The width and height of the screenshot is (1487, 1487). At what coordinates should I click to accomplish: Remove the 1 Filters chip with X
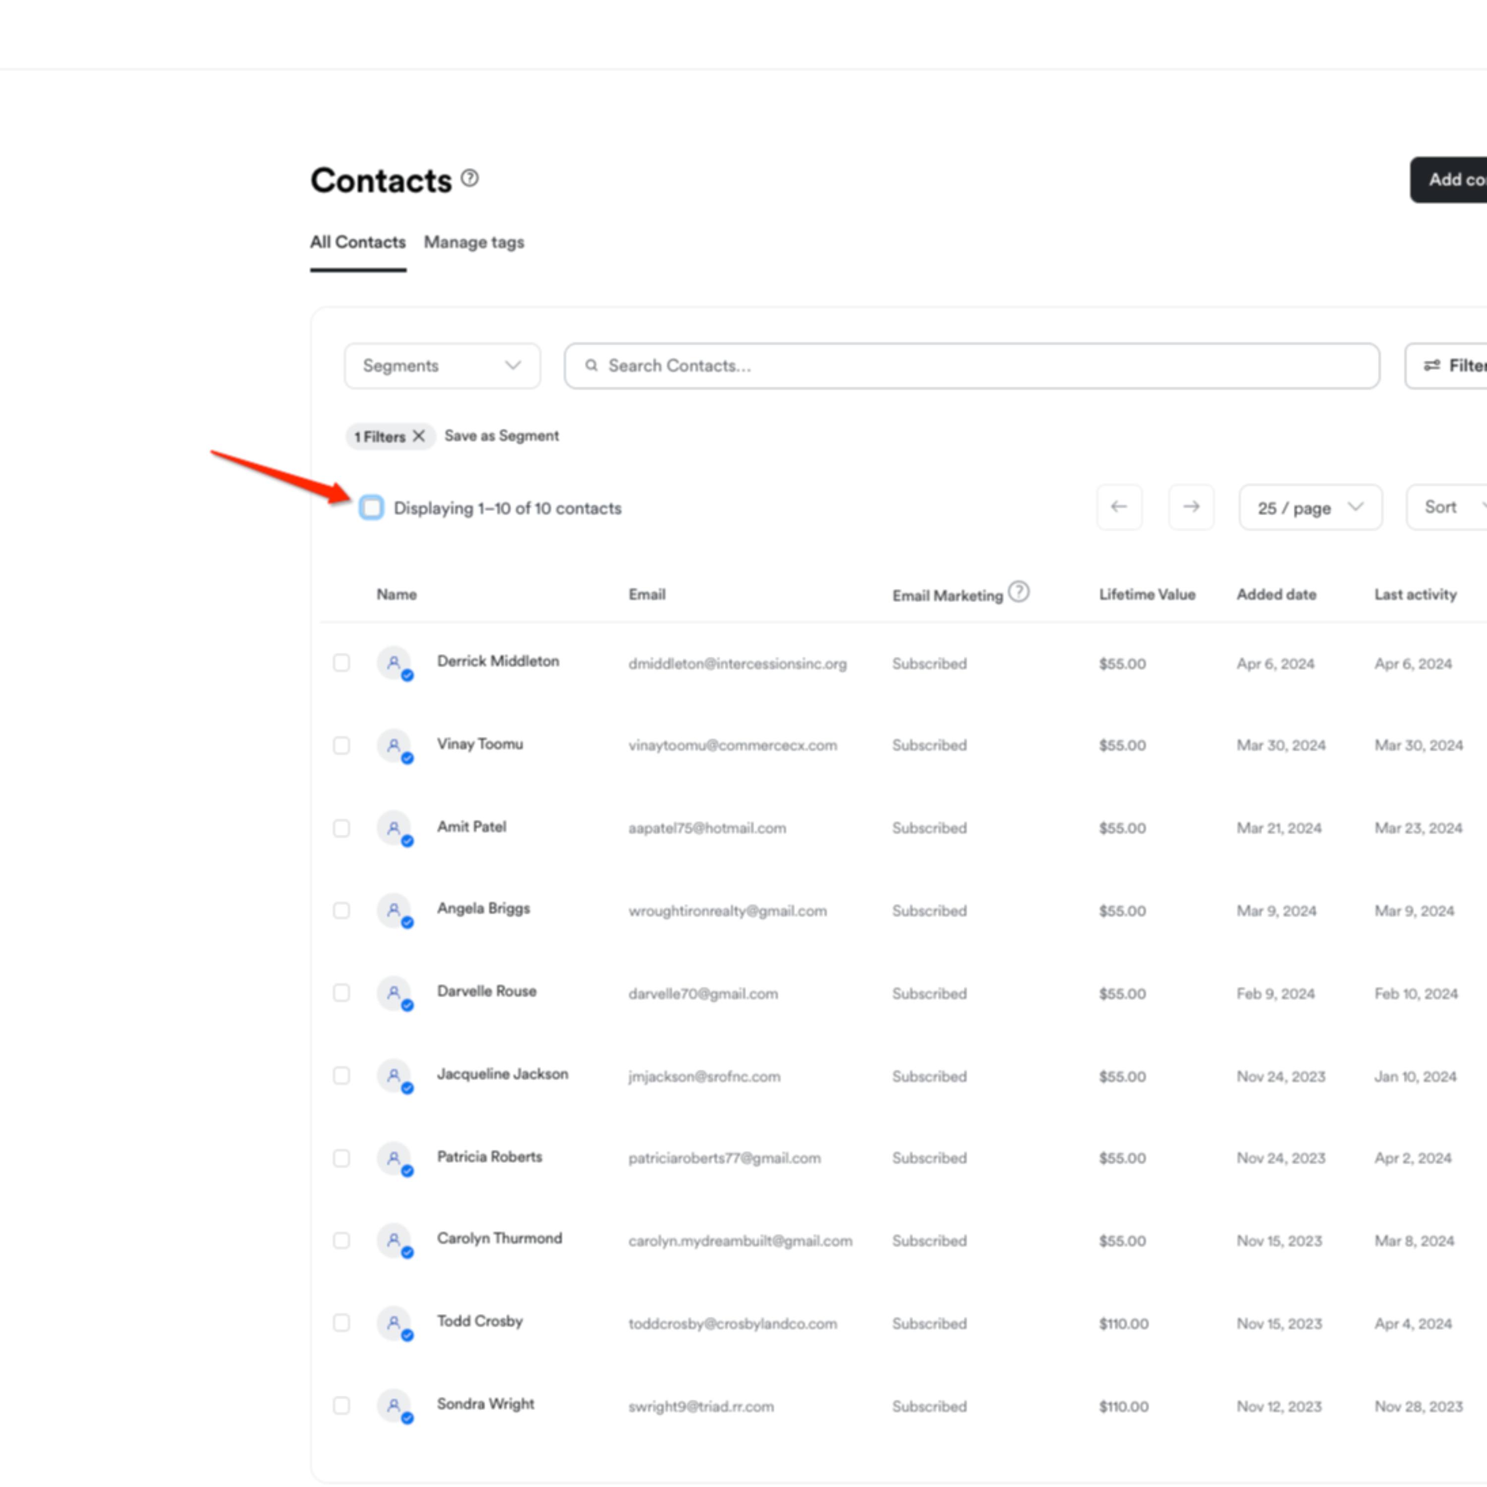419,436
